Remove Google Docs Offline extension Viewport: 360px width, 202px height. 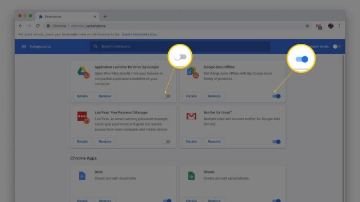coord(214,96)
